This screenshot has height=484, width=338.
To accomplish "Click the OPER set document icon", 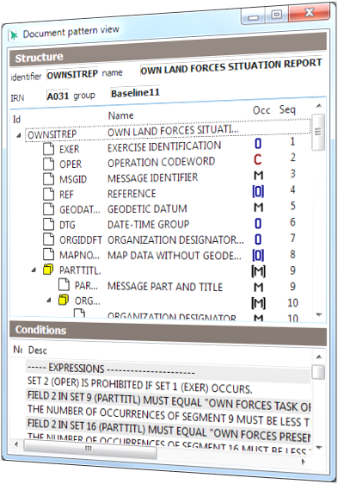I will point(48,164).
